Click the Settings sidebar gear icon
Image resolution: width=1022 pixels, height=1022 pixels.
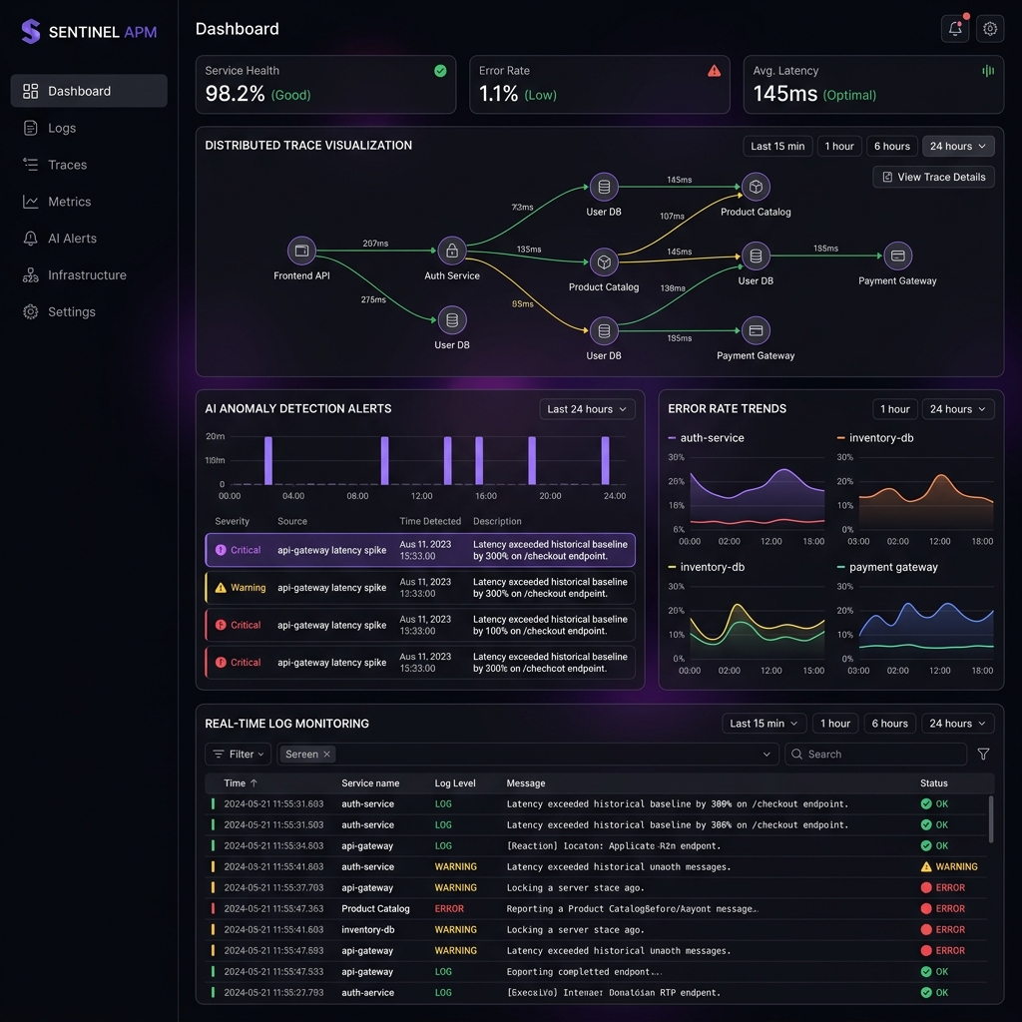pos(31,311)
